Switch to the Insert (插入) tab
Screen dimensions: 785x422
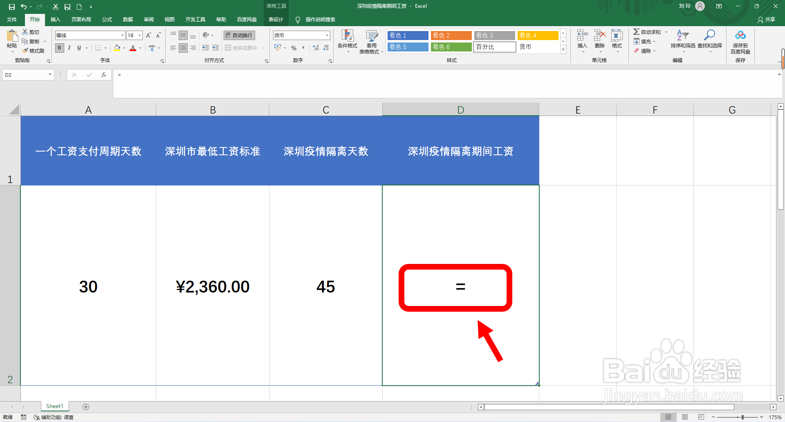coord(55,20)
